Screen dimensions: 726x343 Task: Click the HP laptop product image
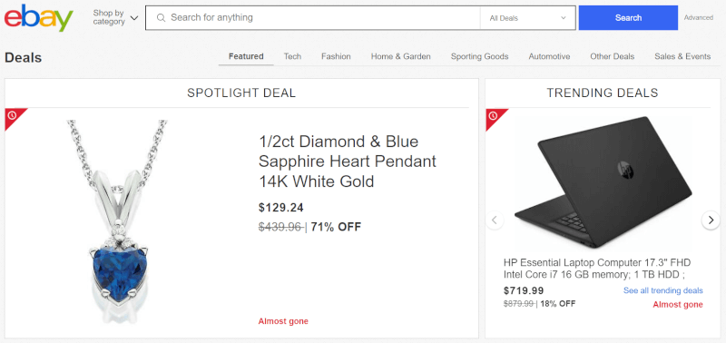pyautogui.click(x=603, y=181)
